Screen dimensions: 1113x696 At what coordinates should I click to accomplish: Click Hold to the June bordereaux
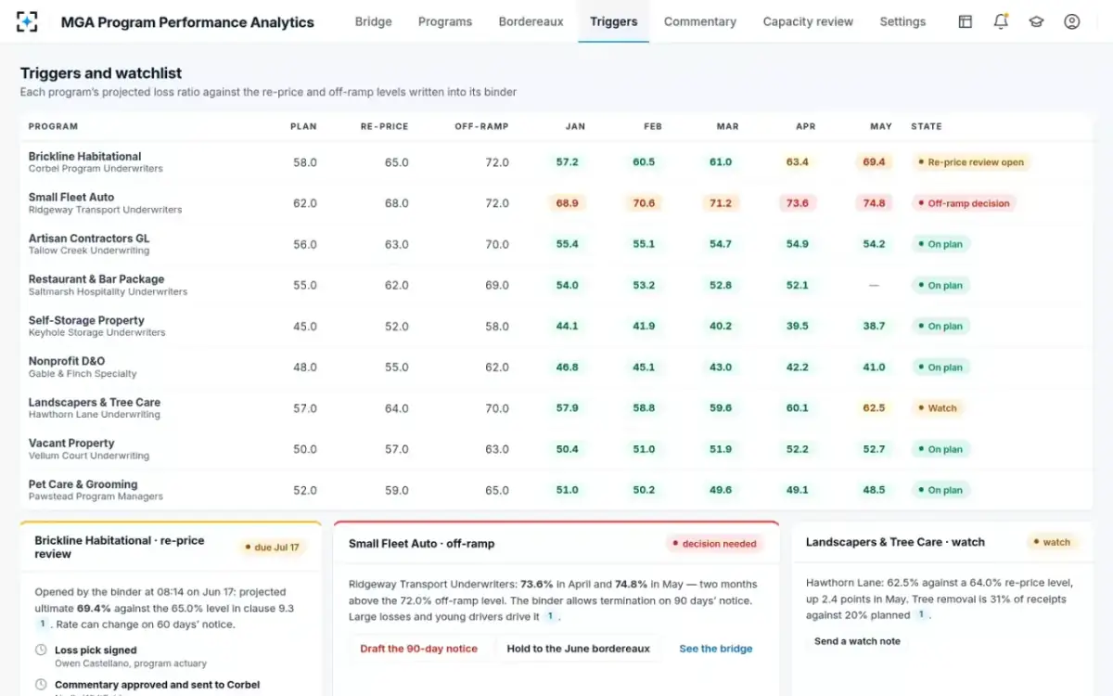(x=578, y=649)
